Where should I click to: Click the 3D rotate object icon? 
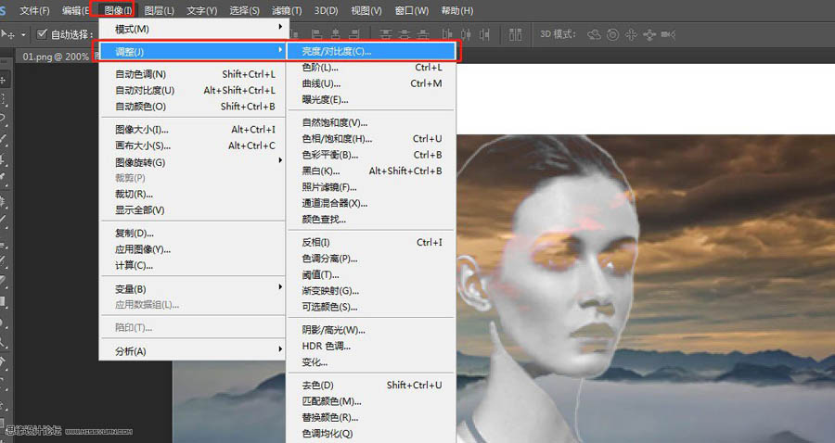tap(594, 34)
